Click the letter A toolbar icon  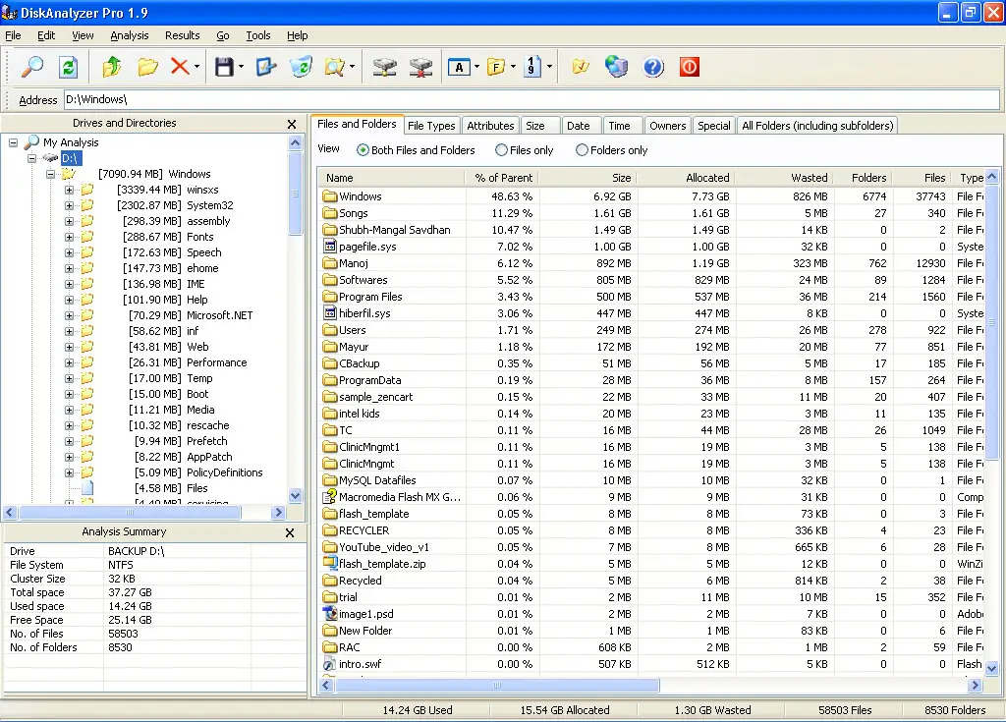click(459, 67)
